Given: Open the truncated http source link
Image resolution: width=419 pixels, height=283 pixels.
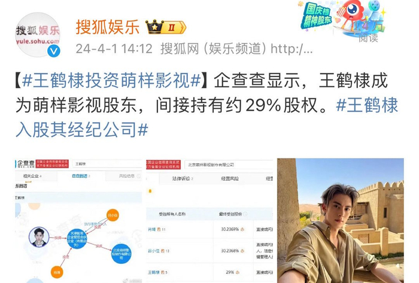Looking at the screenshot, I should coord(292,49).
